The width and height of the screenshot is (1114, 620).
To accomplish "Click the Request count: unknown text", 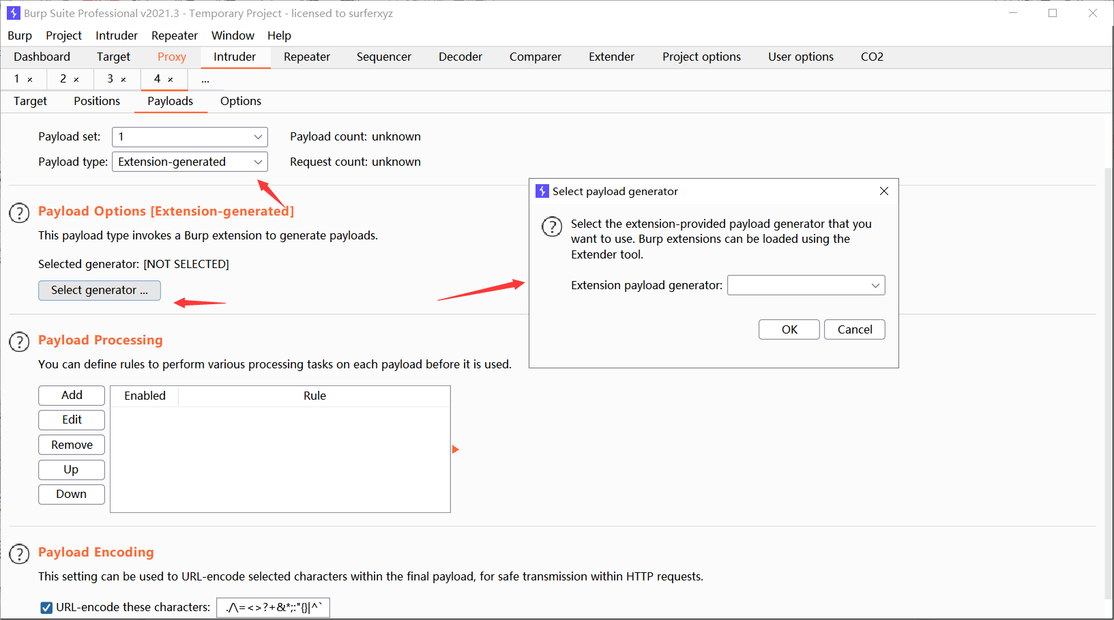I will (x=355, y=162).
